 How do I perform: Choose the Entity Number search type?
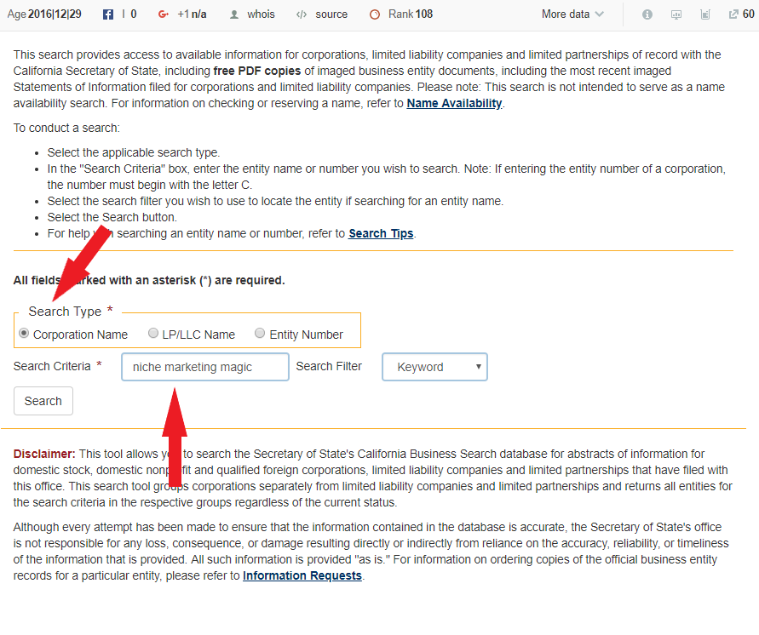coord(259,333)
